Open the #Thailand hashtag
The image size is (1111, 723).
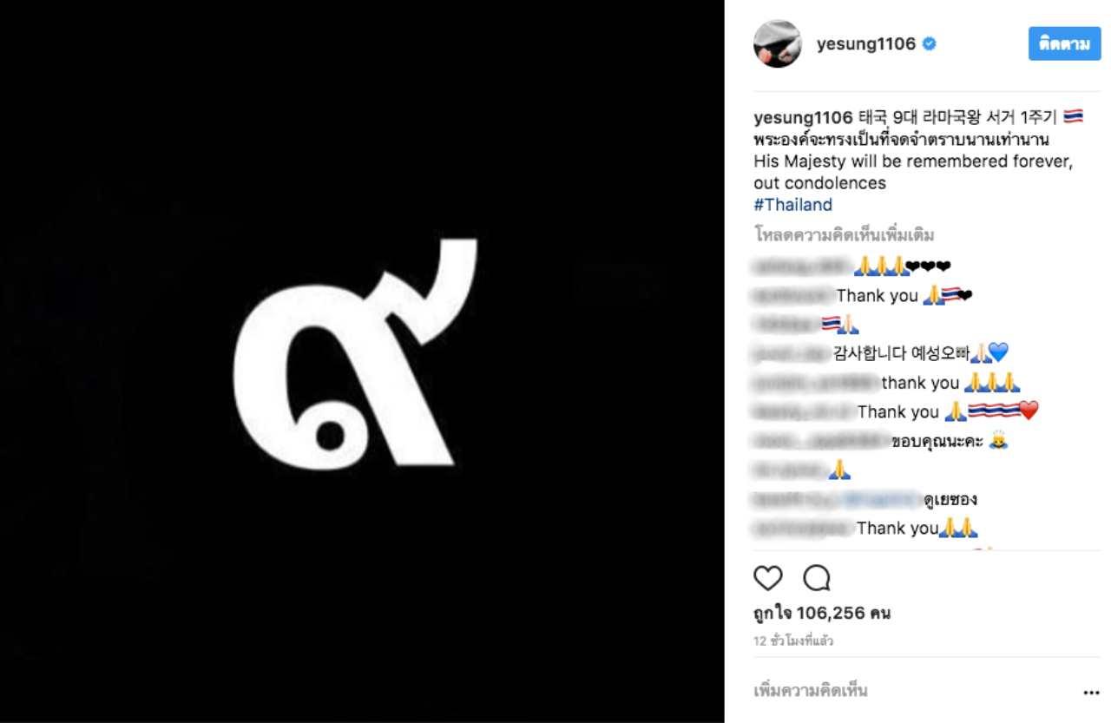(x=792, y=205)
